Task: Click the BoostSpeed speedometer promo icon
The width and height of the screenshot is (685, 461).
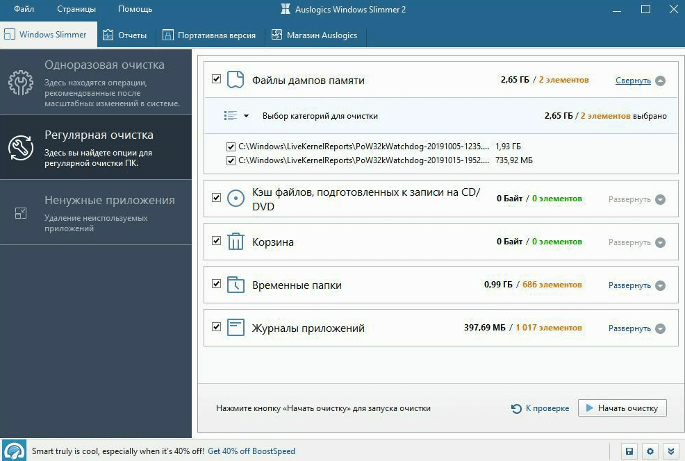Action: click(13, 451)
